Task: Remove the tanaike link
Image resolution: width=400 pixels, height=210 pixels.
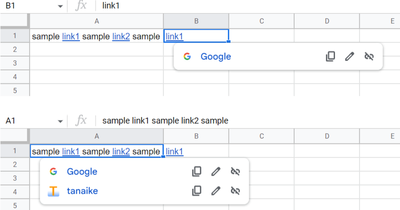Action: click(235, 191)
